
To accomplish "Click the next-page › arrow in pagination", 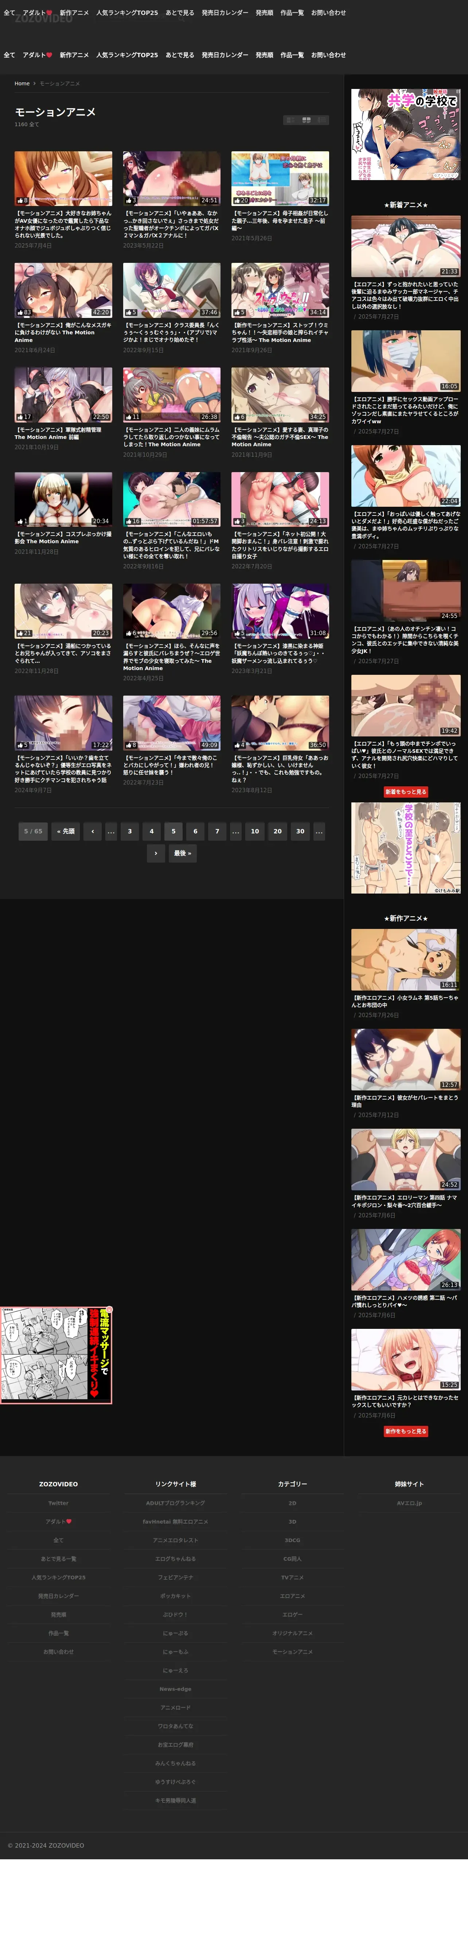I will (x=156, y=853).
